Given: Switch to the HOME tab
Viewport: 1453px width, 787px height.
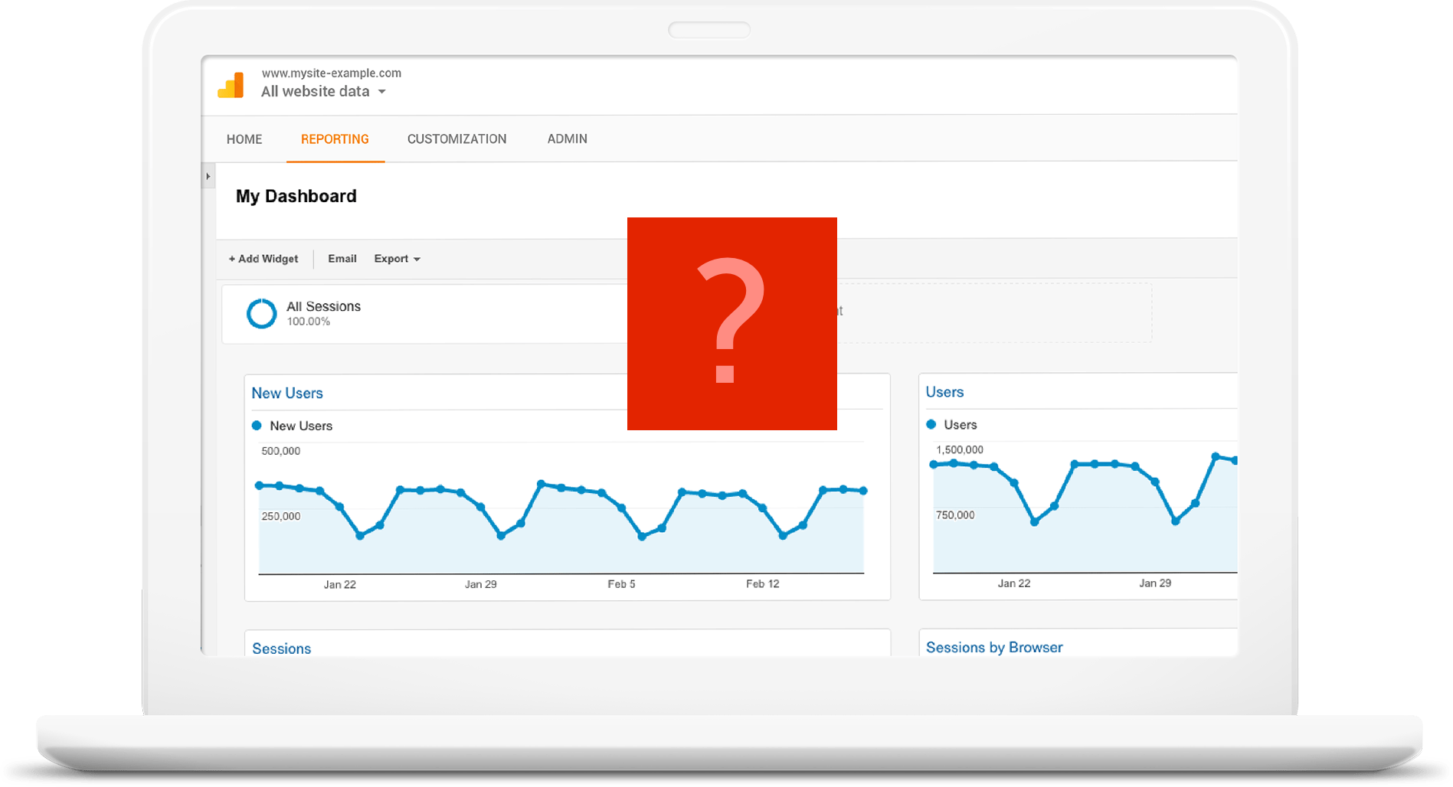Looking at the screenshot, I should tap(244, 139).
